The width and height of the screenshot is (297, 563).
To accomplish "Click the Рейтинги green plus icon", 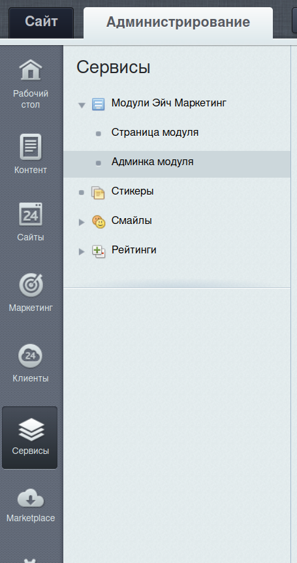I will [x=99, y=251].
